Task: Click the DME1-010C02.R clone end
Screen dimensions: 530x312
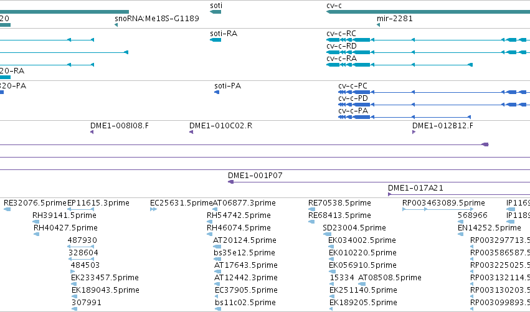Action: click(x=191, y=132)
